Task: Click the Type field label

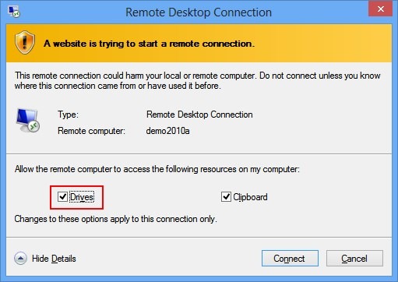Action: coord(68,115)
